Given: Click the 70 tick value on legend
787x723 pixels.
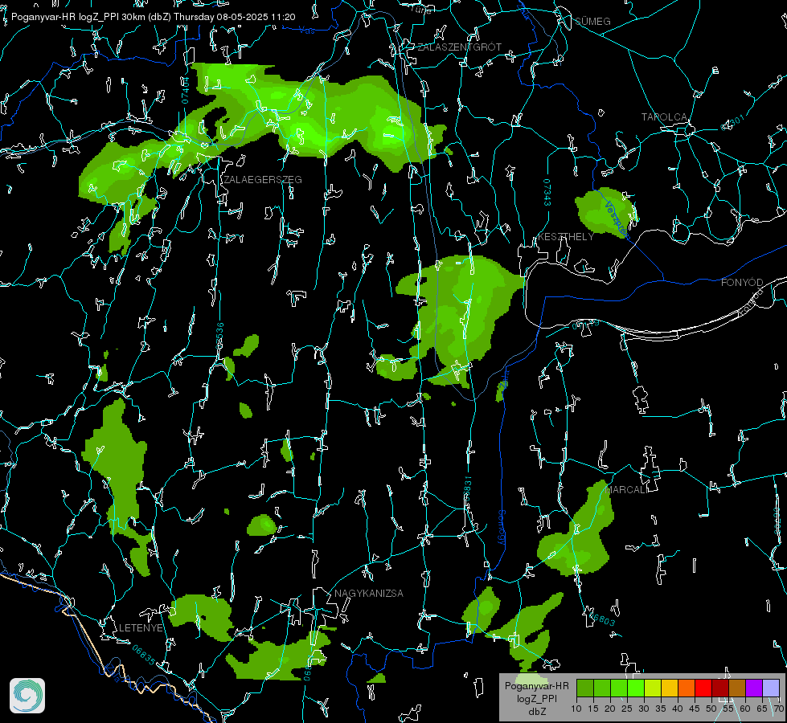Looking at the screenshot, I should [778, 709].
